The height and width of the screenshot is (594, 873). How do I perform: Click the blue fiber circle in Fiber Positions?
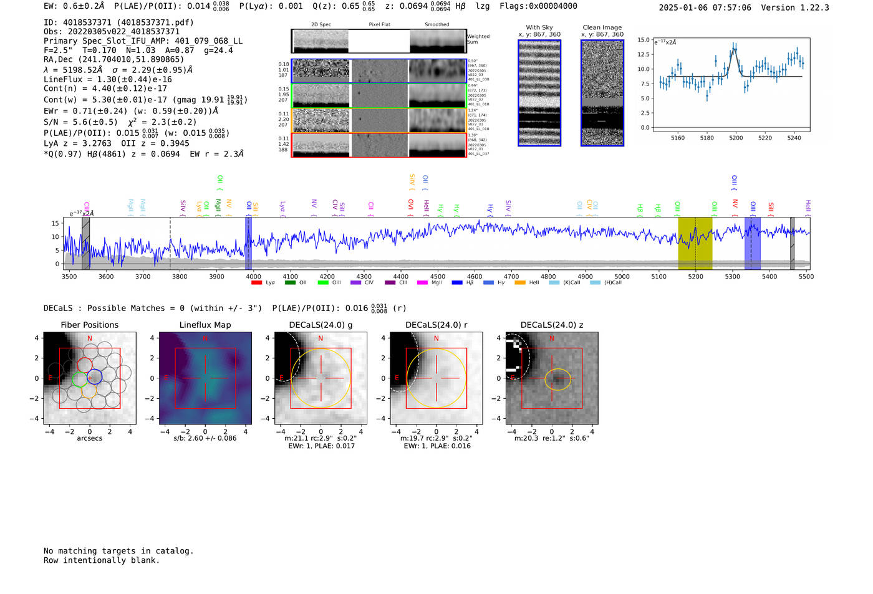[94, 378]
